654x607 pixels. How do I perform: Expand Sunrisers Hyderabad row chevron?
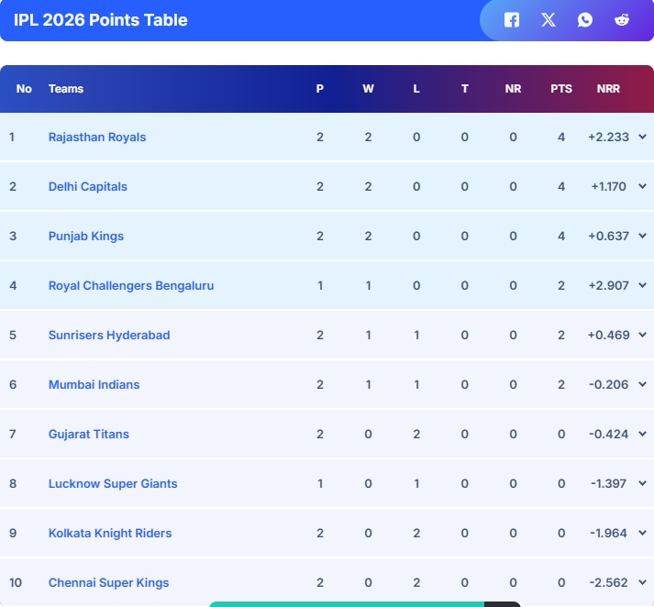[x=642, y=335]
